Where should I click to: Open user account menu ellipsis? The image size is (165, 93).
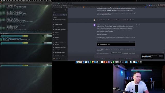[66, 59]
